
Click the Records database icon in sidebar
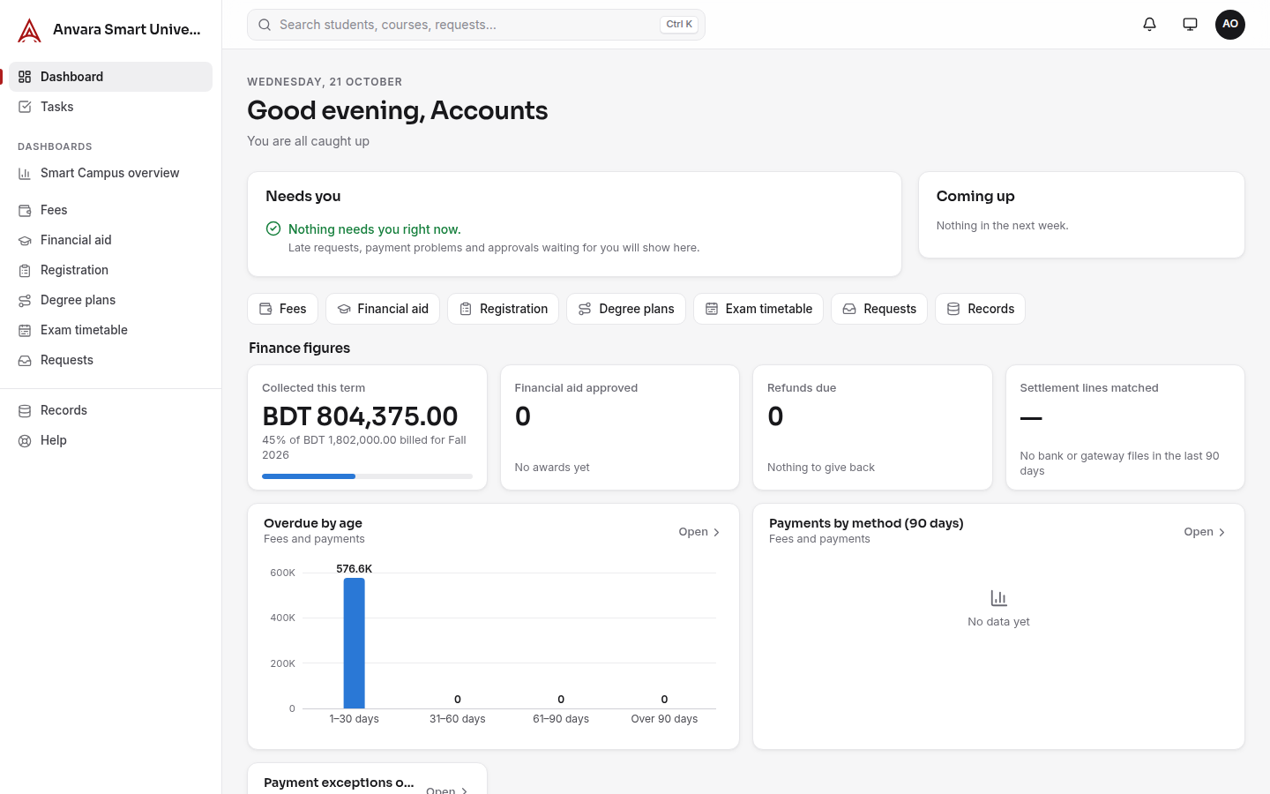[x=25, y=410]
